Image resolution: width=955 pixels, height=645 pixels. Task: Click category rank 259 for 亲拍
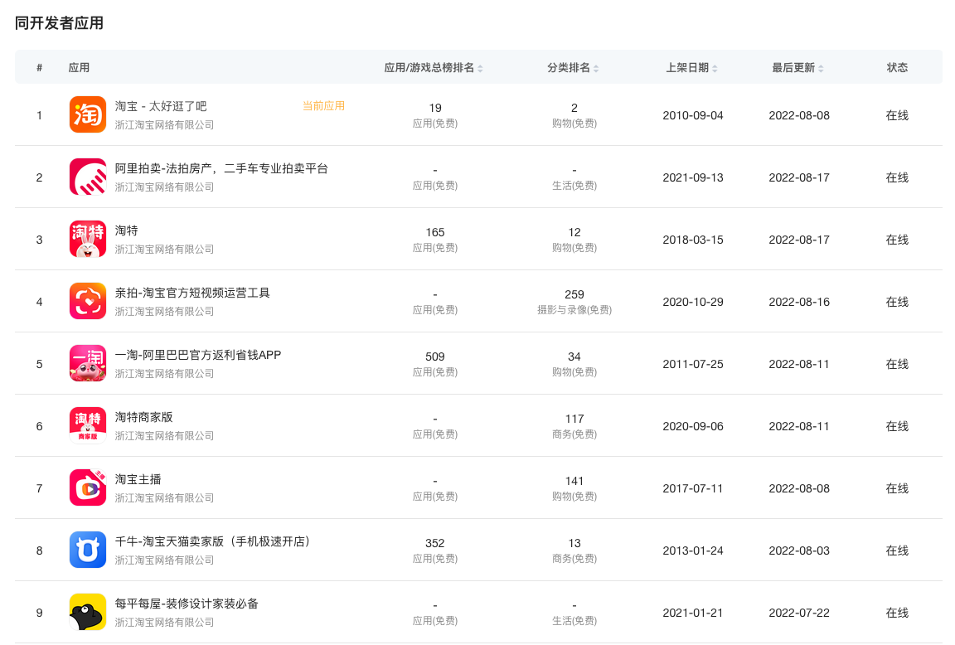click(574, 294)
